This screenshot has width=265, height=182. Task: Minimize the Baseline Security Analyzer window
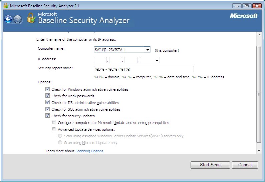tap(237, 6)
